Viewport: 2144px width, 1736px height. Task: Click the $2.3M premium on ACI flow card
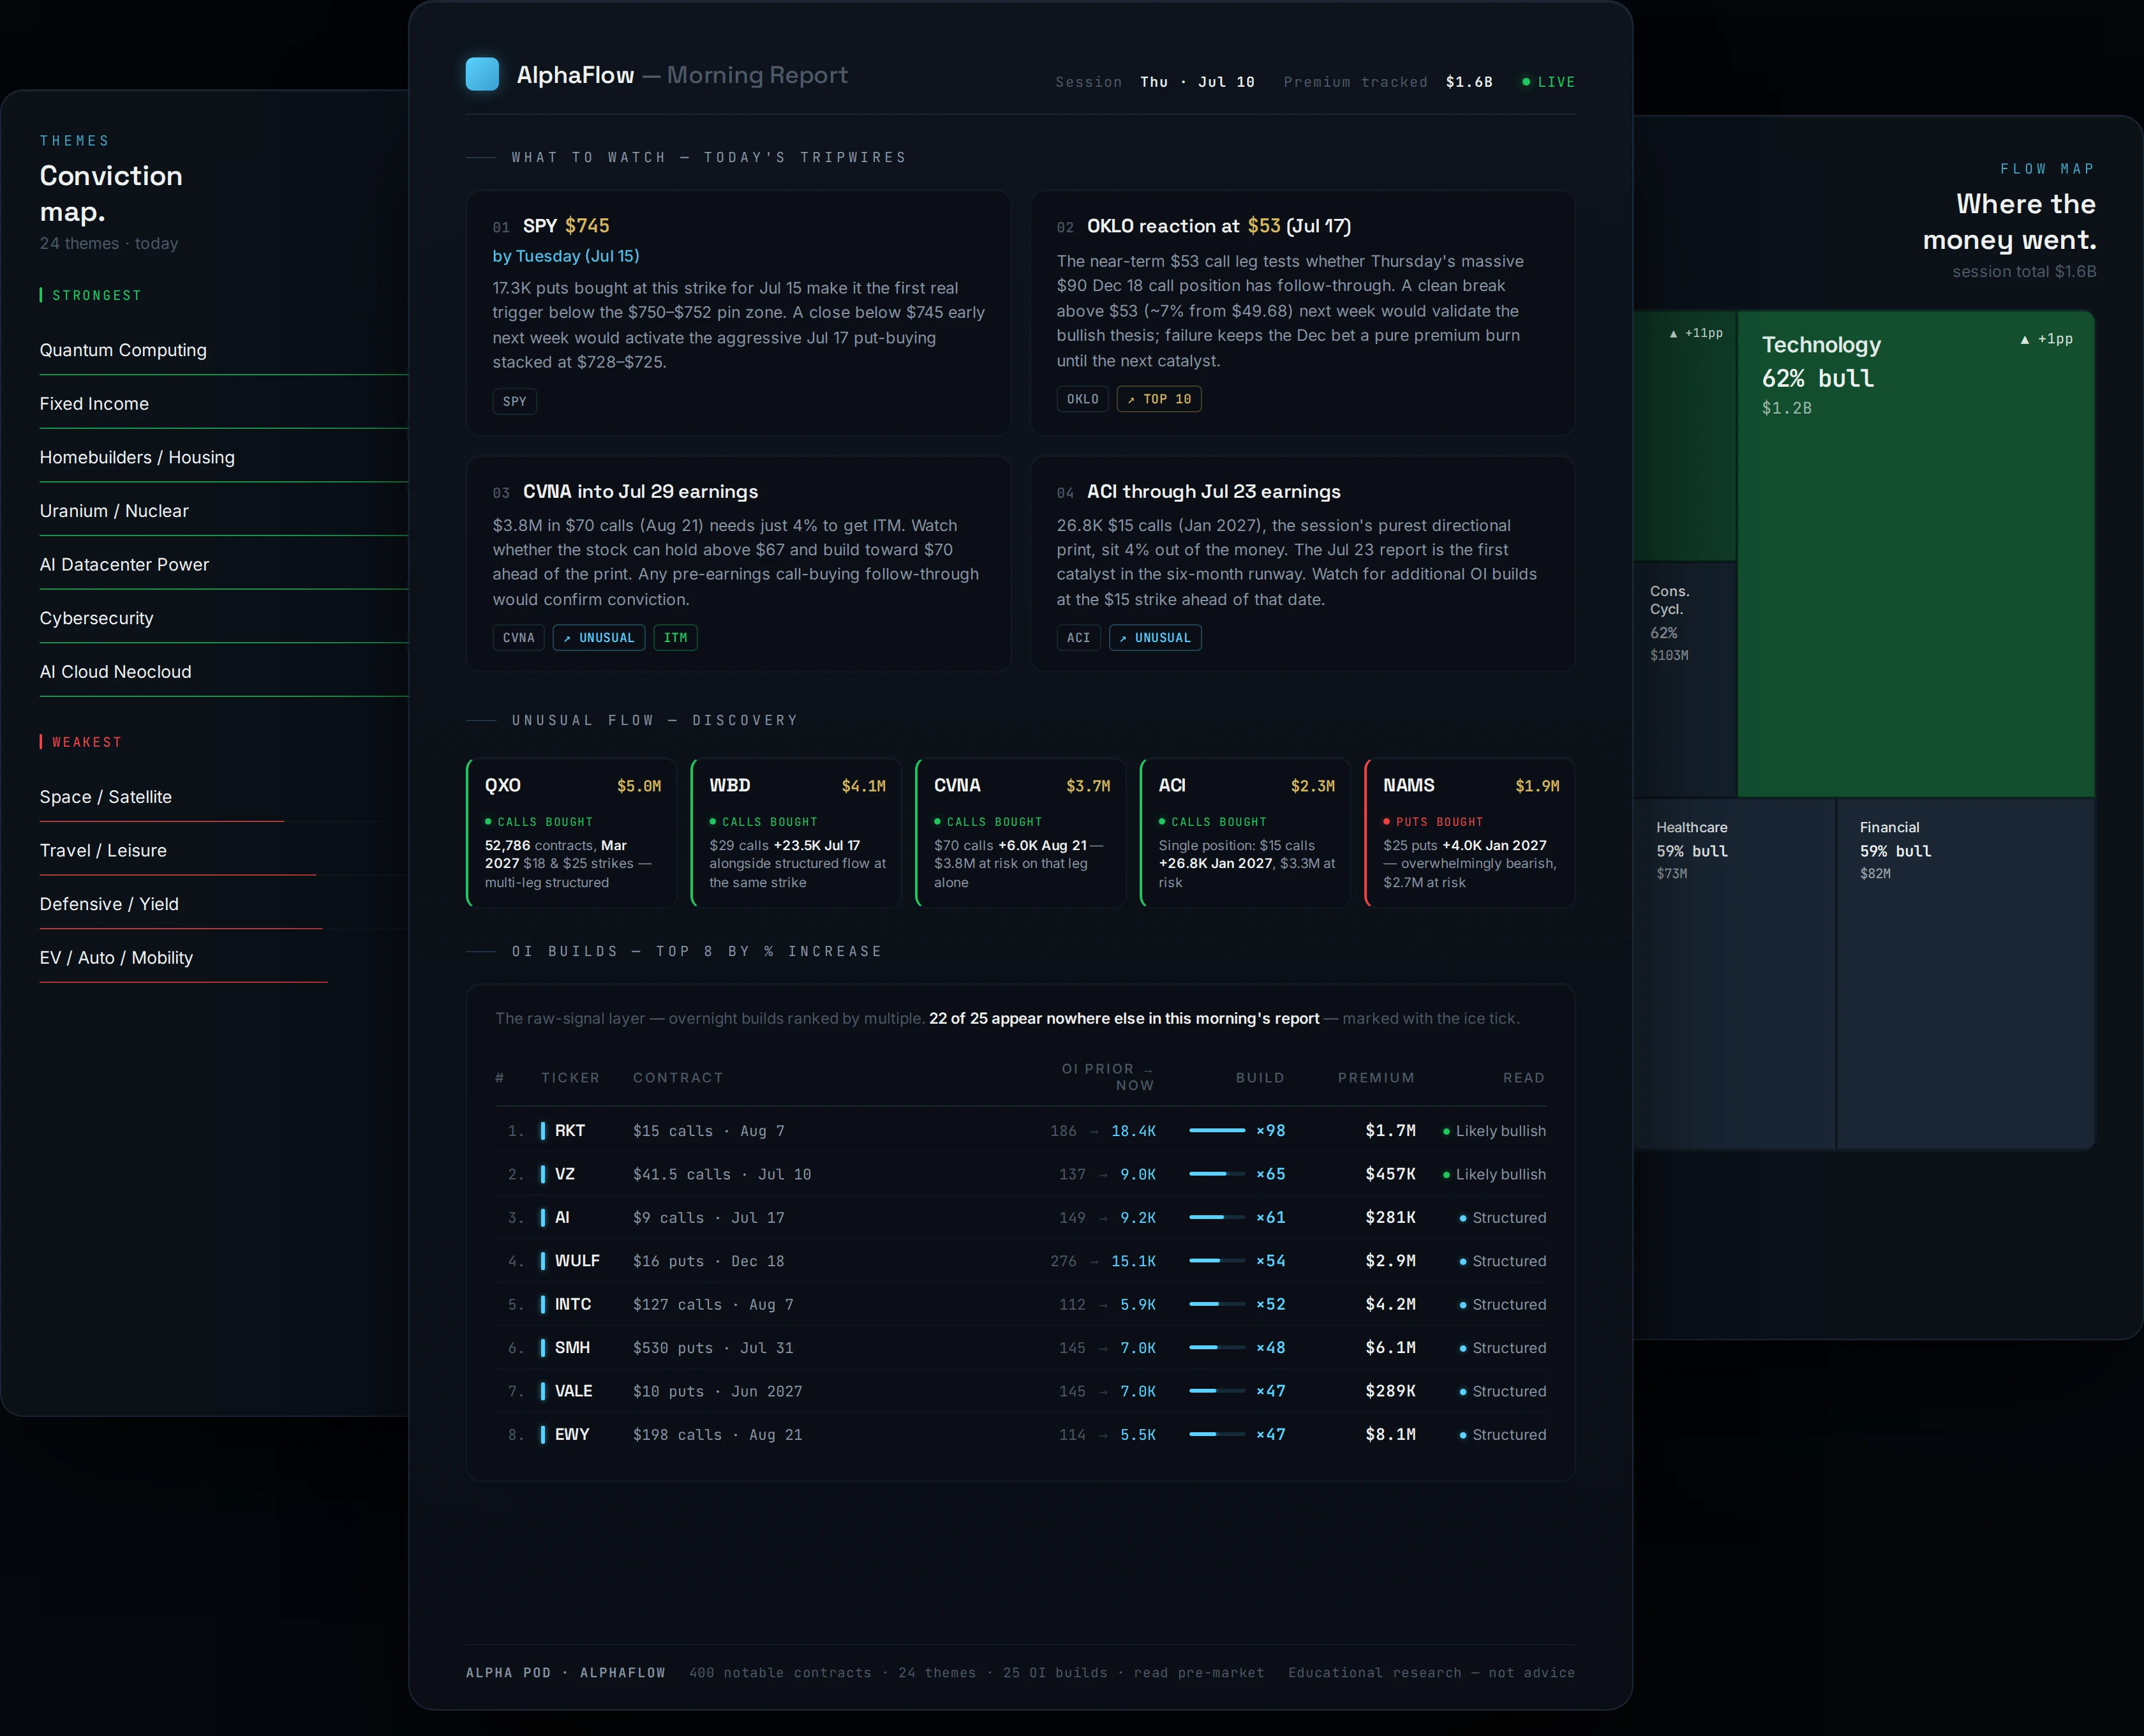click(x=1313, y=786)
